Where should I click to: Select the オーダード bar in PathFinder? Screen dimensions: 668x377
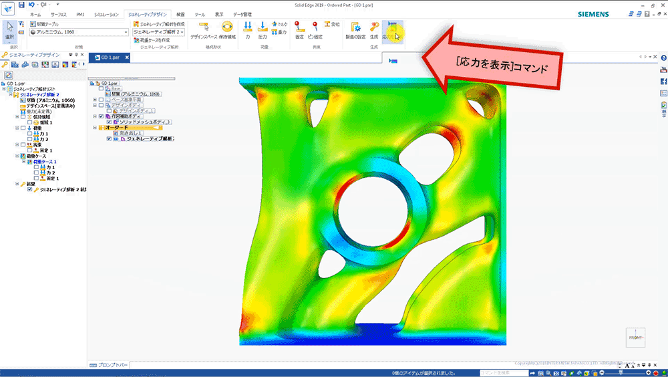coord(130,128)
